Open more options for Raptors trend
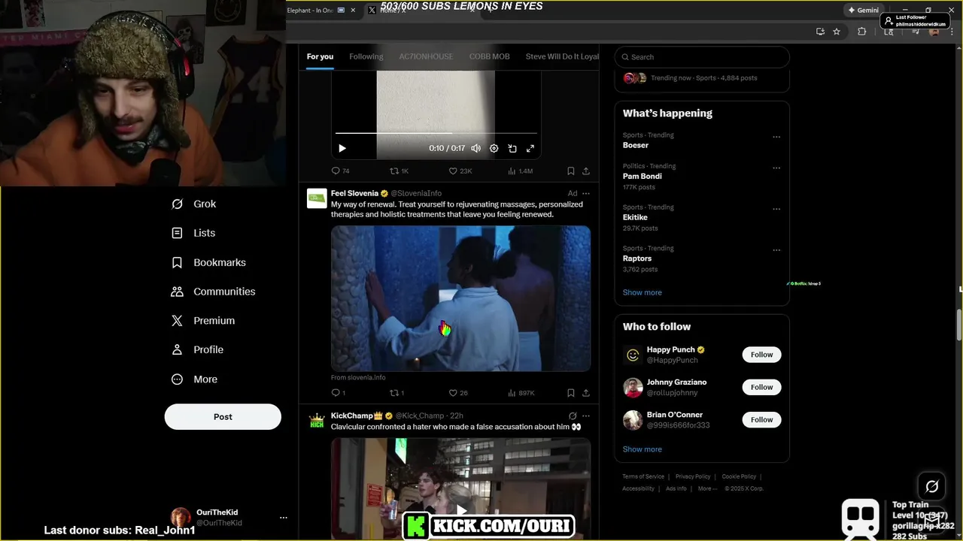The image size is (963, 541). coord(776,250)
